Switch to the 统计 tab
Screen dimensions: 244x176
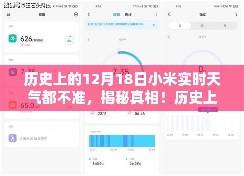tap(128, 15)
